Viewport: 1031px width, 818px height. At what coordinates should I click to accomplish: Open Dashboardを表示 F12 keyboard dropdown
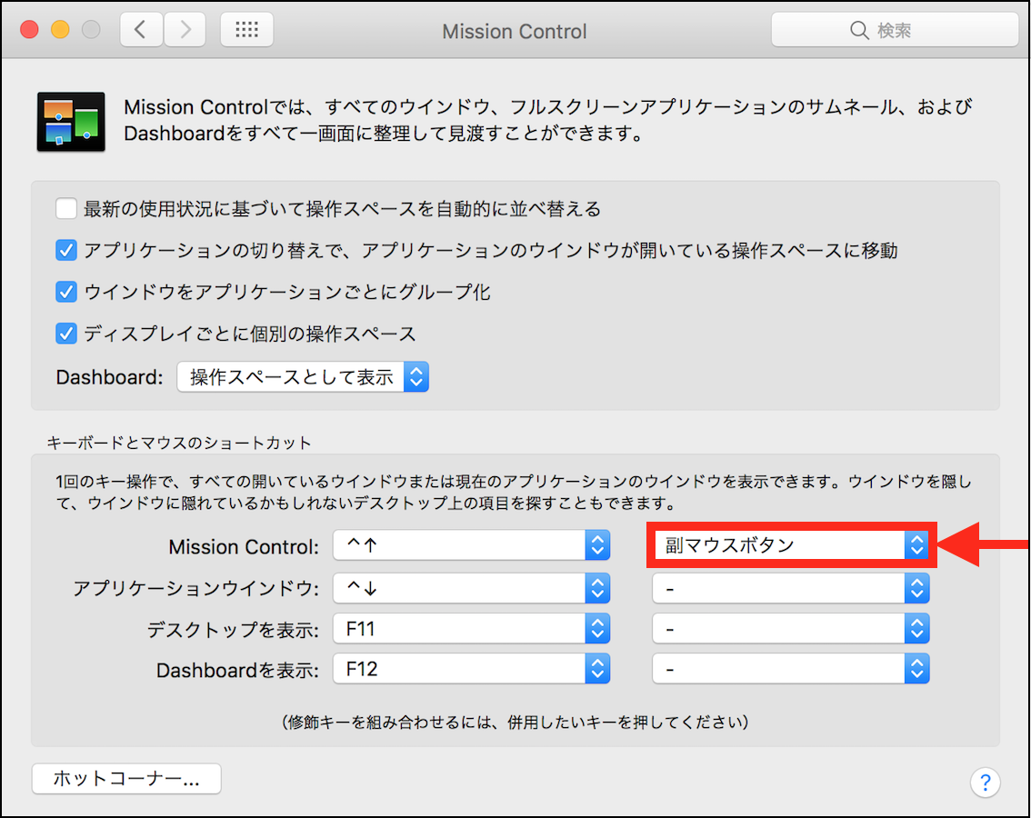[x=472, y=669]
